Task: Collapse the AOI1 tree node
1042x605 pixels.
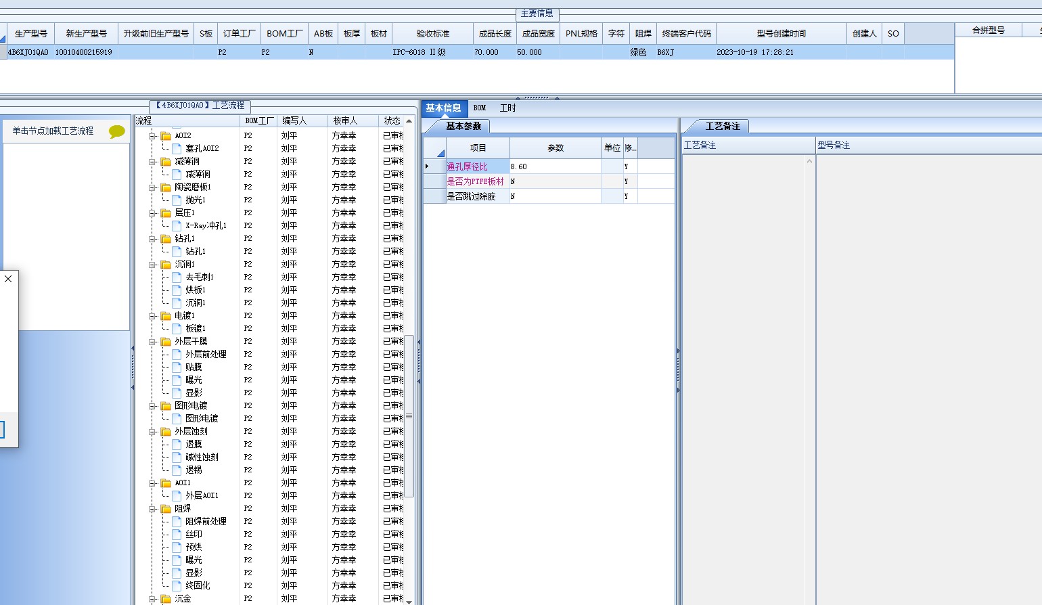Action: pos(153,483)
